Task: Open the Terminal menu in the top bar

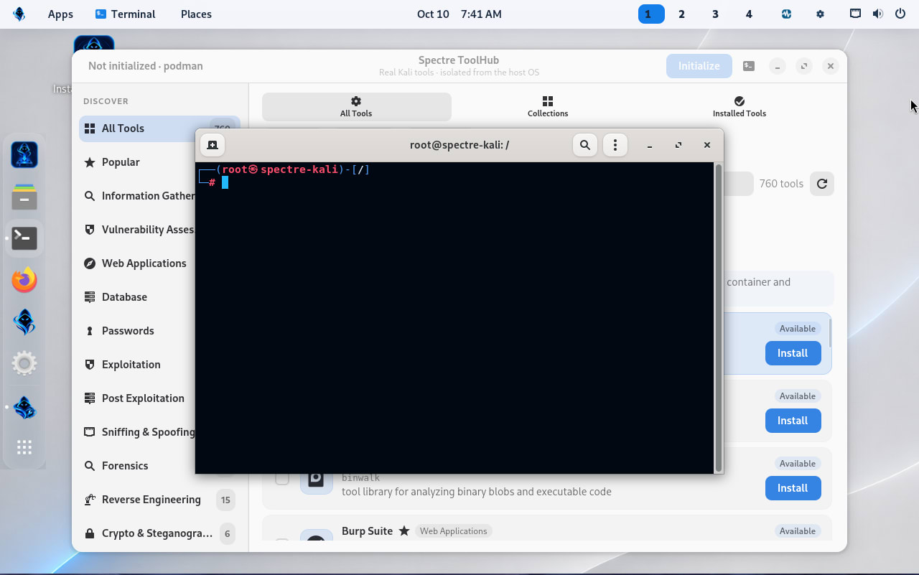Action: coord(125,14)
